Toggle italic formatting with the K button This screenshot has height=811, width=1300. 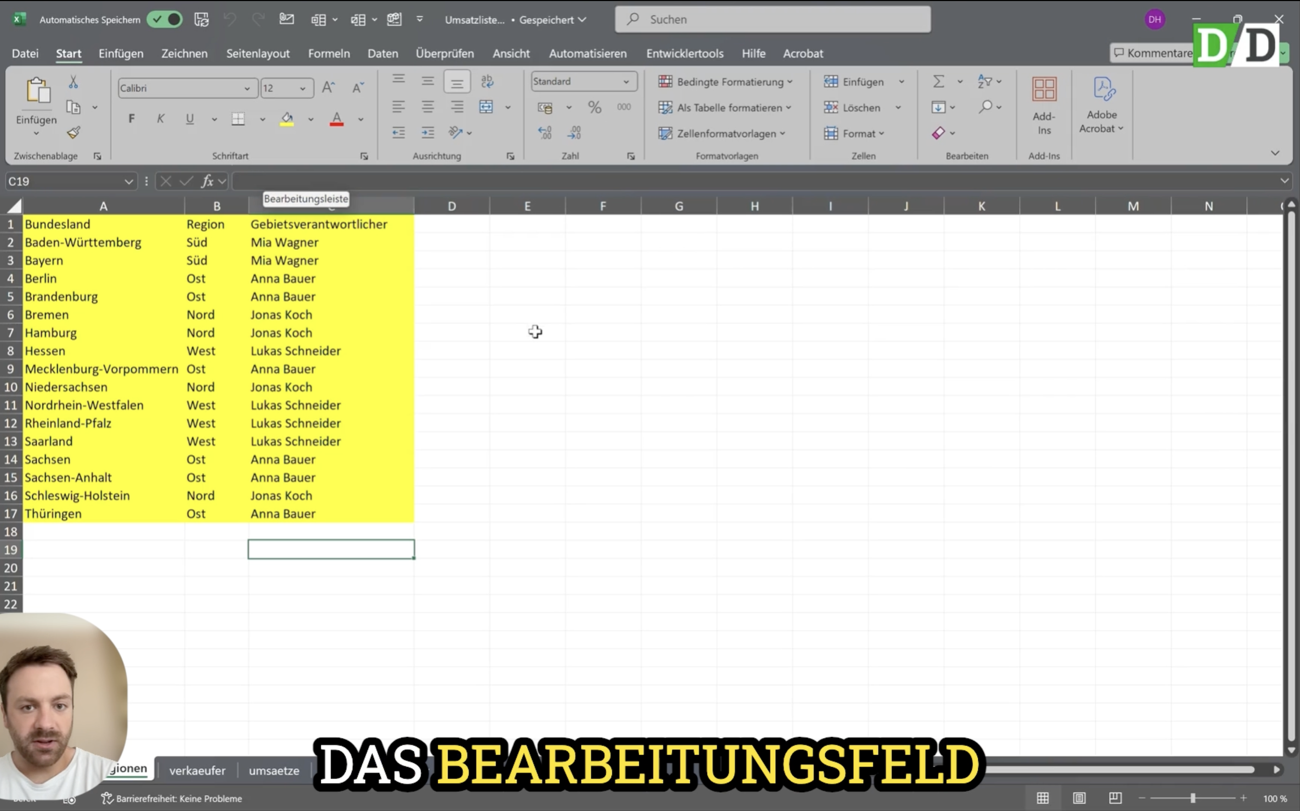(160, 119)
